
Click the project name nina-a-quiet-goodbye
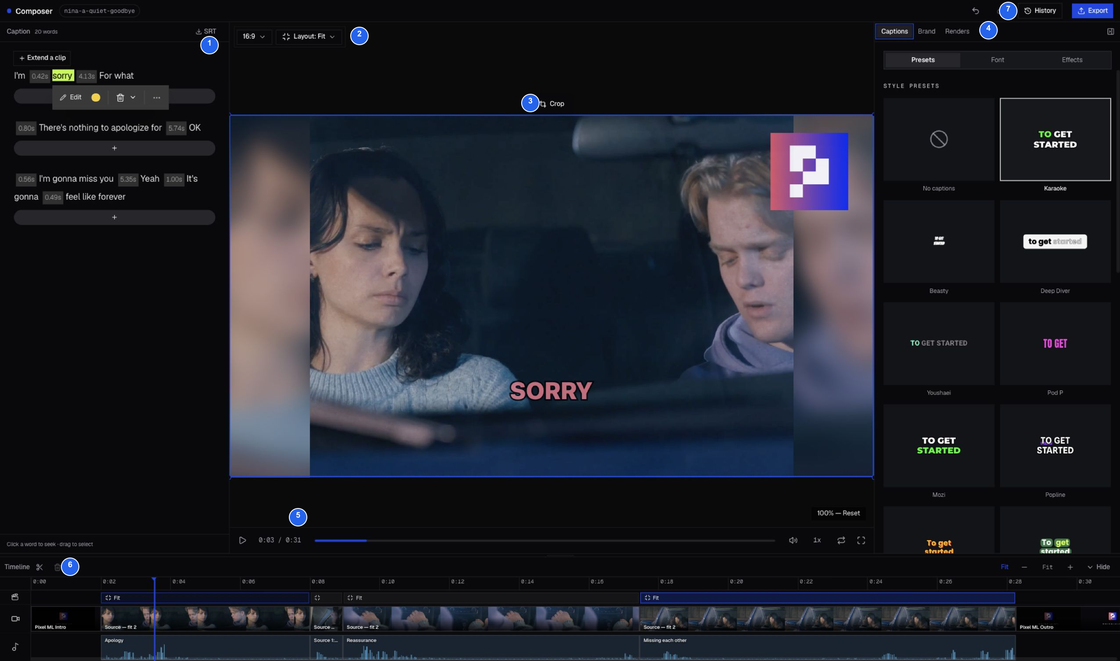tap(100, 11)
